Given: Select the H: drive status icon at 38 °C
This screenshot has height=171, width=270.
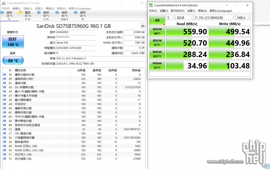Looking at the screenshot, I should pos(75,12).
